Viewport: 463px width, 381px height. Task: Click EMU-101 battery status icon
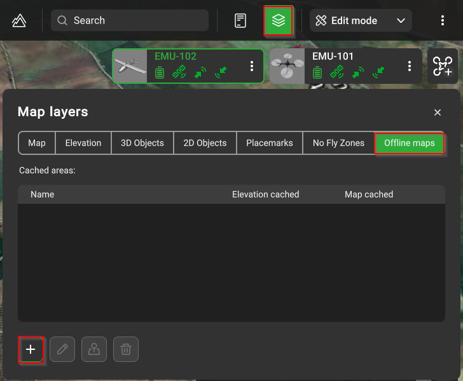317,72
